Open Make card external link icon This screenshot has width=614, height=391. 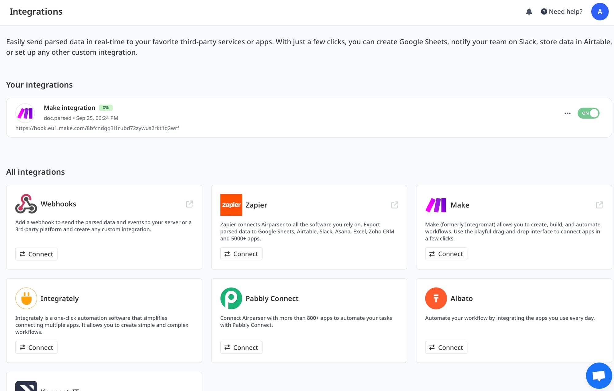click(x=599, y=205)
